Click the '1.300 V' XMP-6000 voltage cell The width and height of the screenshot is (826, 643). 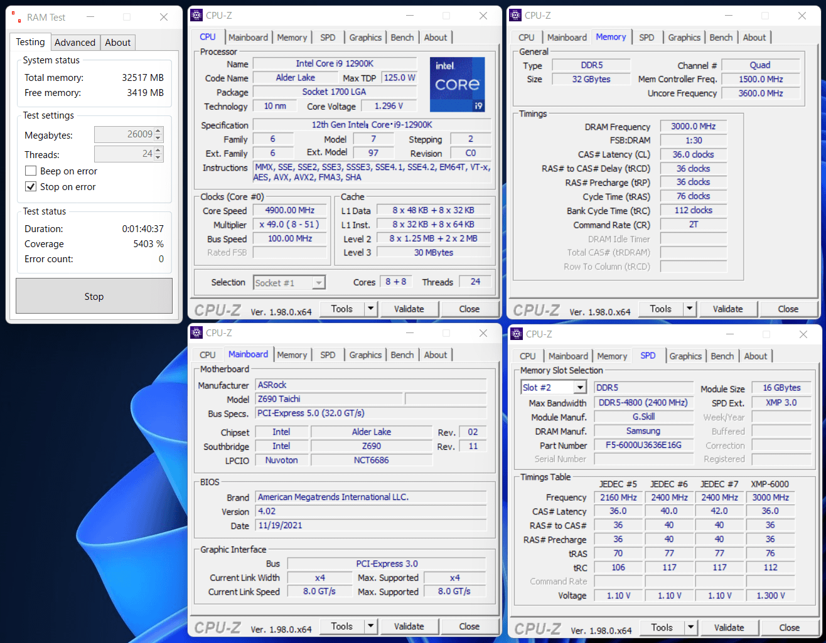click(x=770, y=595)
